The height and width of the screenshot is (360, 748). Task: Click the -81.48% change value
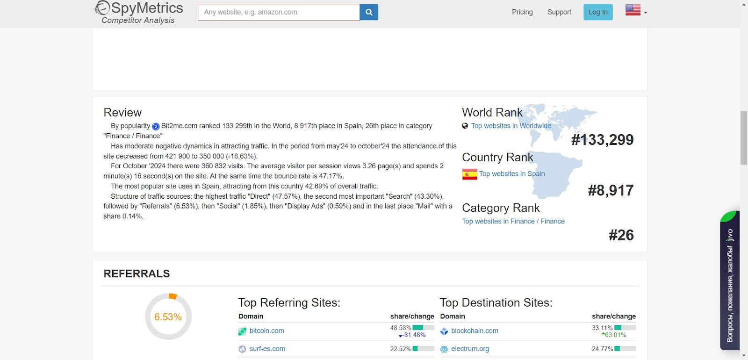412,335
